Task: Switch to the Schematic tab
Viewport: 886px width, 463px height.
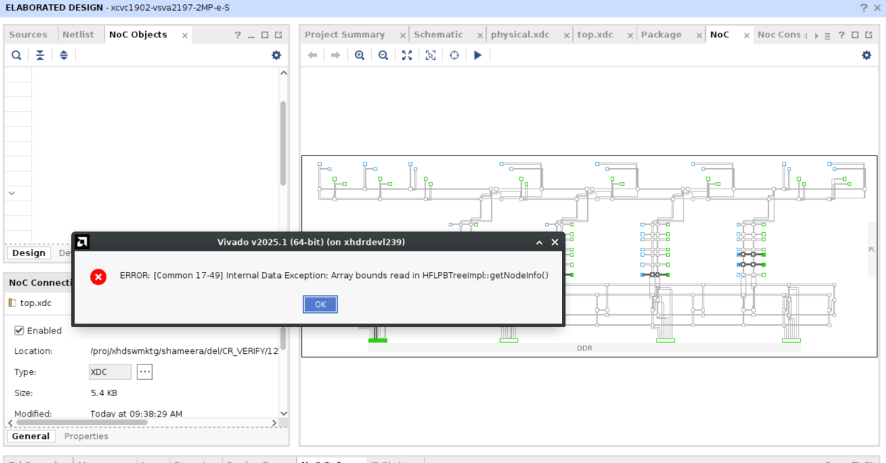Action: click(x=438, y=34)
